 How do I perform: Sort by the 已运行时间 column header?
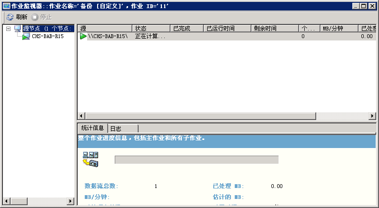(x=228, y=29)
